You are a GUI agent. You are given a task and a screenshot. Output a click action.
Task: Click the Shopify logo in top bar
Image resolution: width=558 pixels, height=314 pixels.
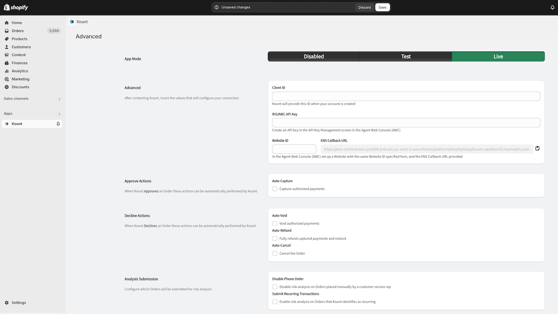[16, 7]
